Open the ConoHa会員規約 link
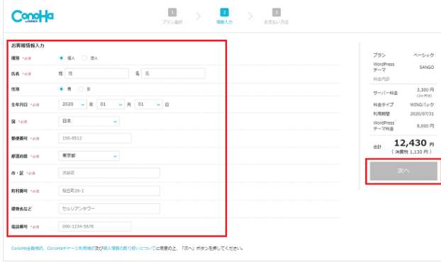This screenshot has width=441, height=262. click(27, 249)
